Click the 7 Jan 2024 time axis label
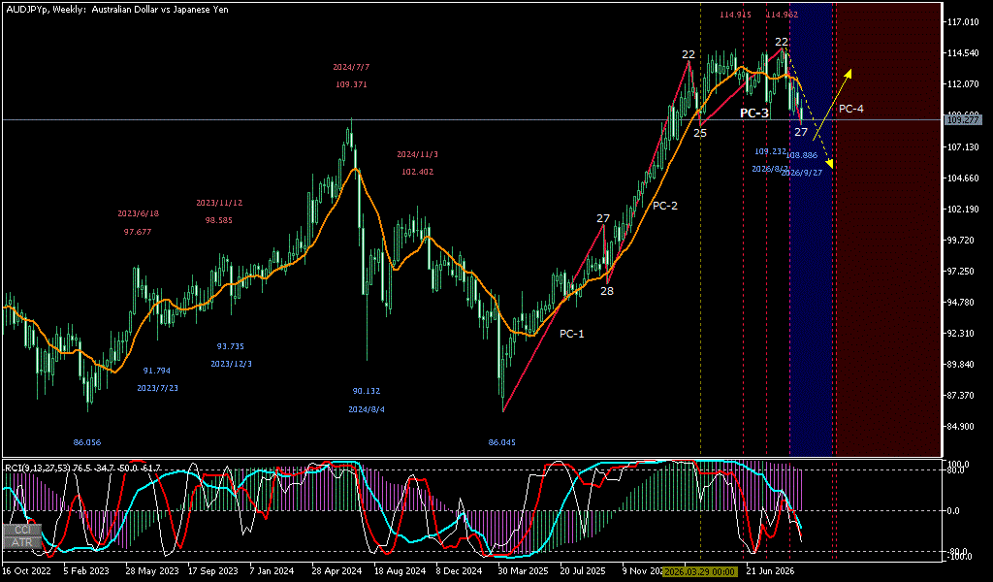This screenshot has height=582, width=993. pyautogui.click(x=272, y=570)
